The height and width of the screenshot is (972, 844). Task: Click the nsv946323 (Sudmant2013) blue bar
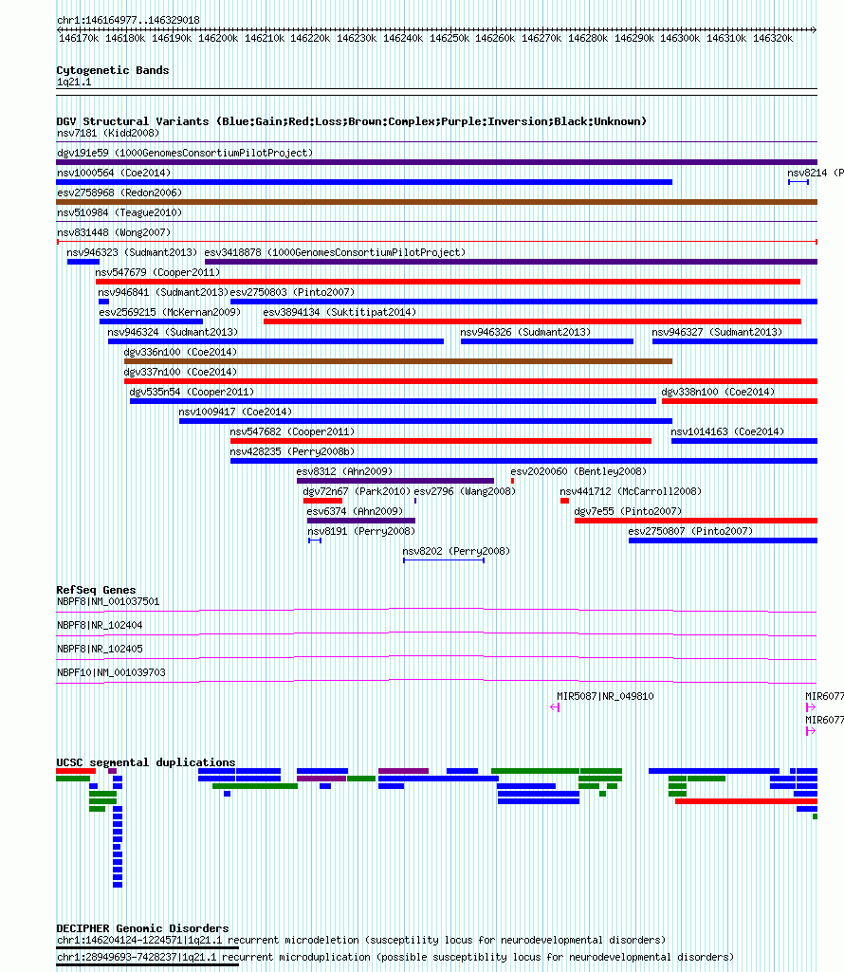(x=83, y=262)
